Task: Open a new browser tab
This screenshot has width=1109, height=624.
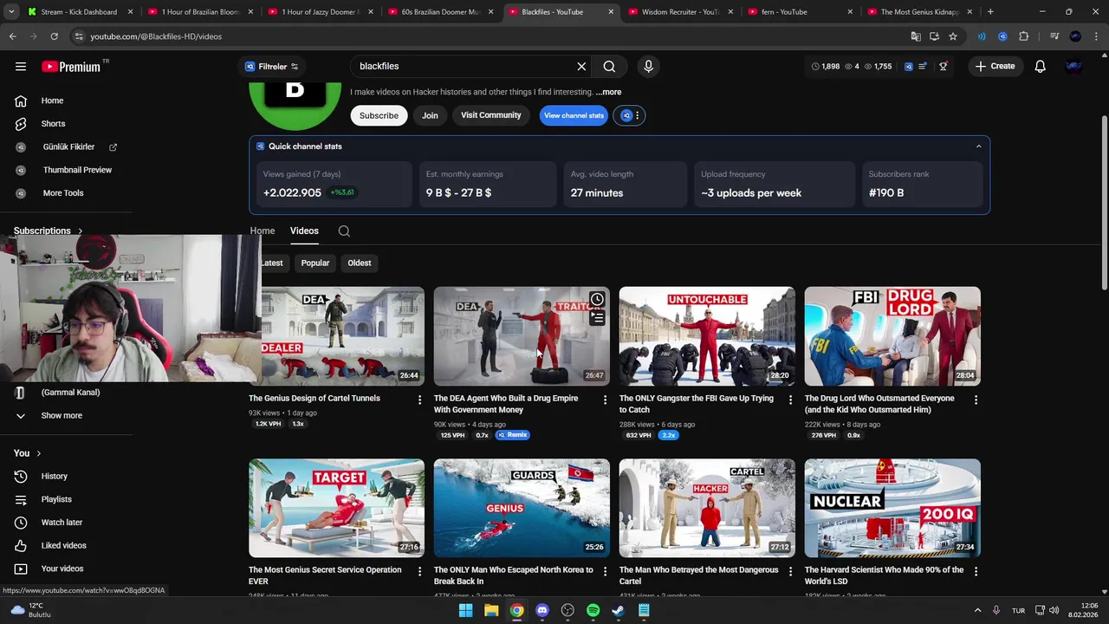Action: coord(990,12)
